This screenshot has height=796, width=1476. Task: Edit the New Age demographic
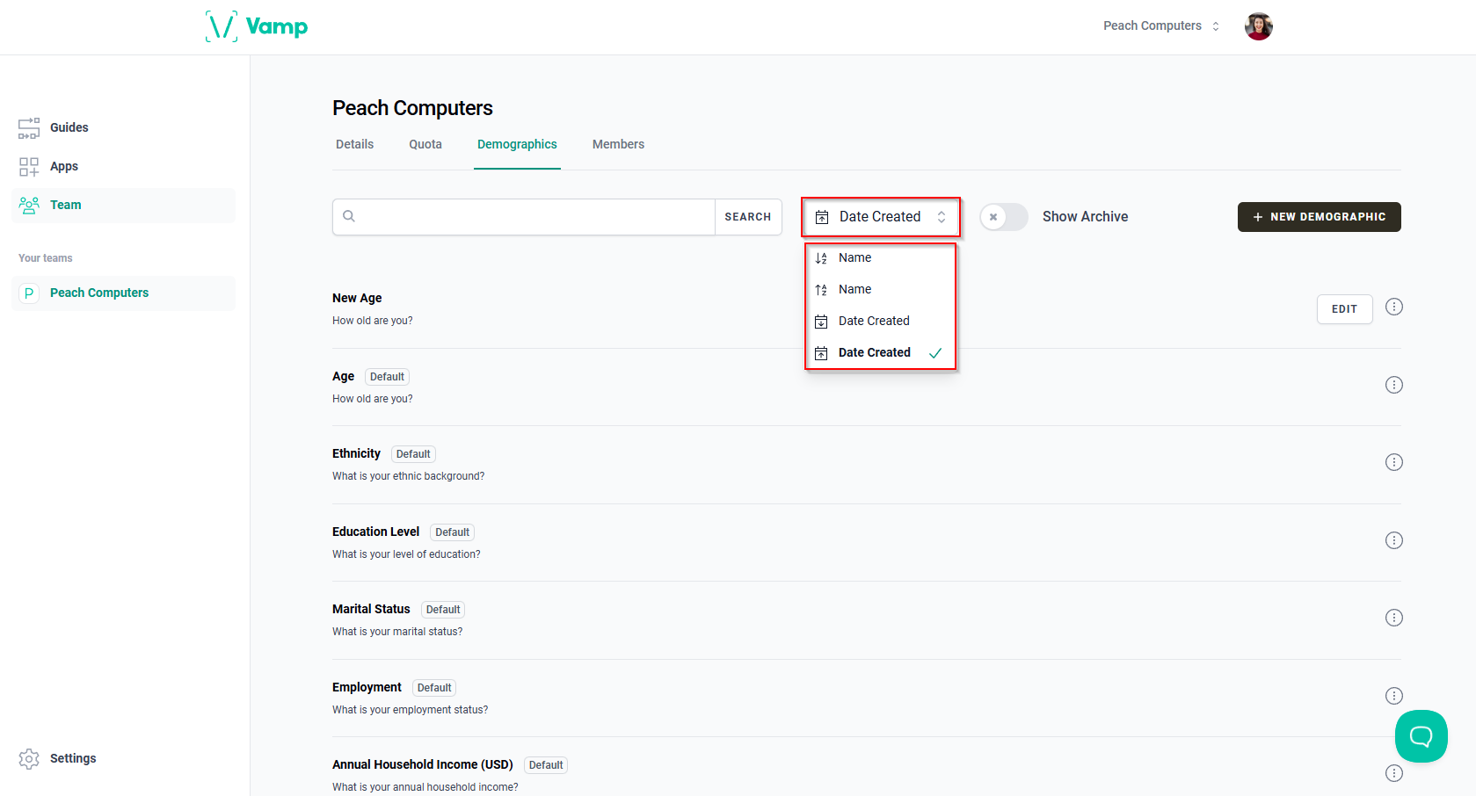pos(1344,308)
